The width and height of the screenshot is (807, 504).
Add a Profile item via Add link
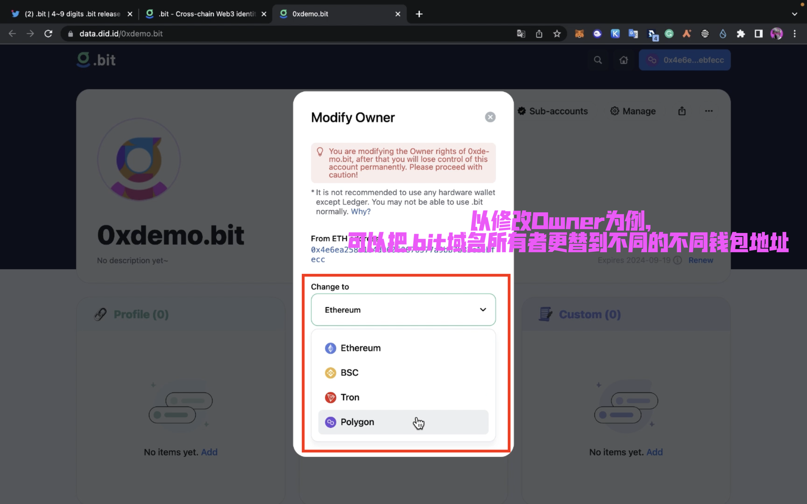point(209,452)
